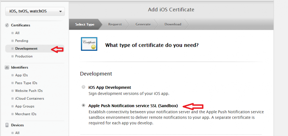Screen dimensions: 288x136
Task: Go to the Generate step tab
Action: (143, 24)
